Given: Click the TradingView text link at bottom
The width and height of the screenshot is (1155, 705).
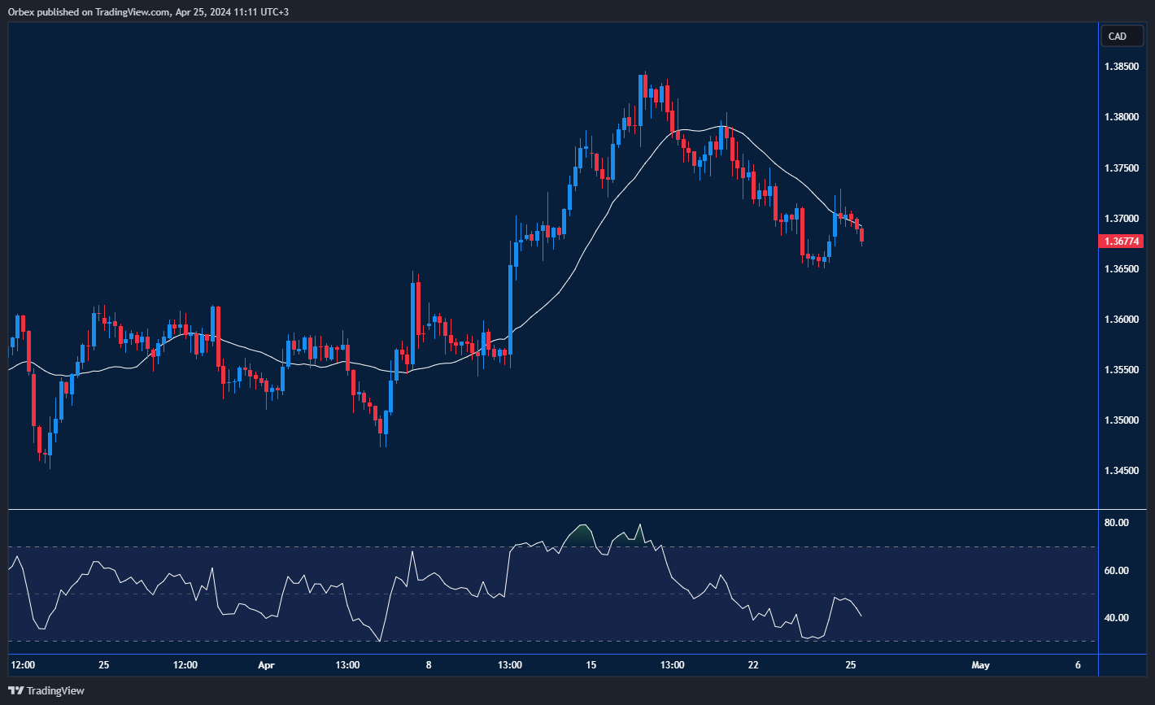Looking at the screenshot, I should click(57, 690).
